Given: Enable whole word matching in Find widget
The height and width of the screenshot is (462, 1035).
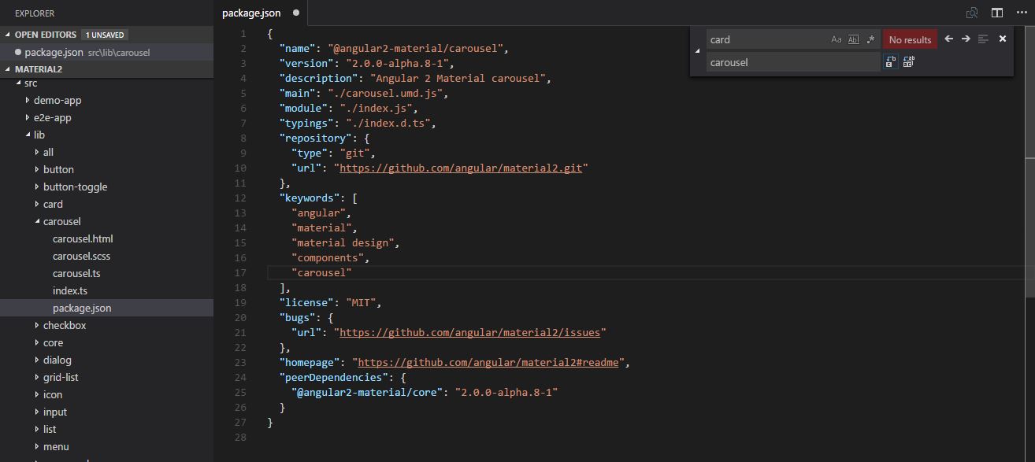Looking at the screenshot, I should (854, 39).
